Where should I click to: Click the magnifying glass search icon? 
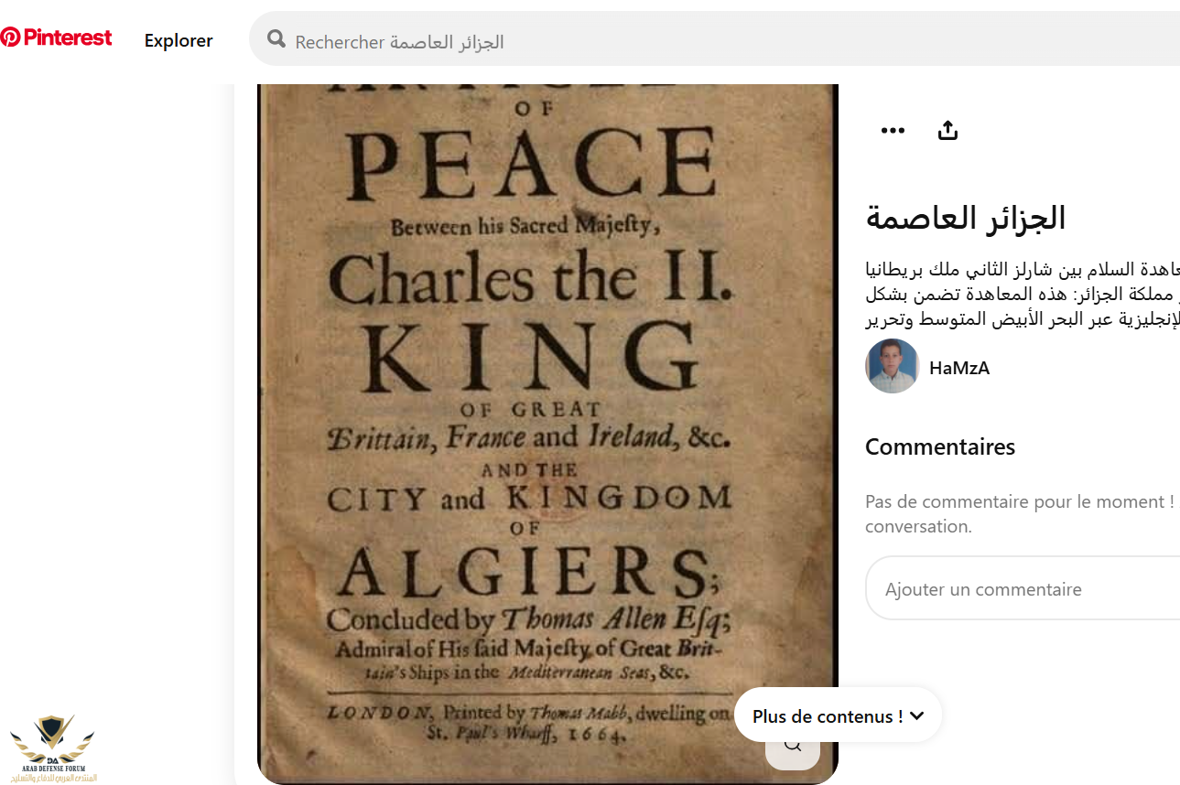pos(276,38)
